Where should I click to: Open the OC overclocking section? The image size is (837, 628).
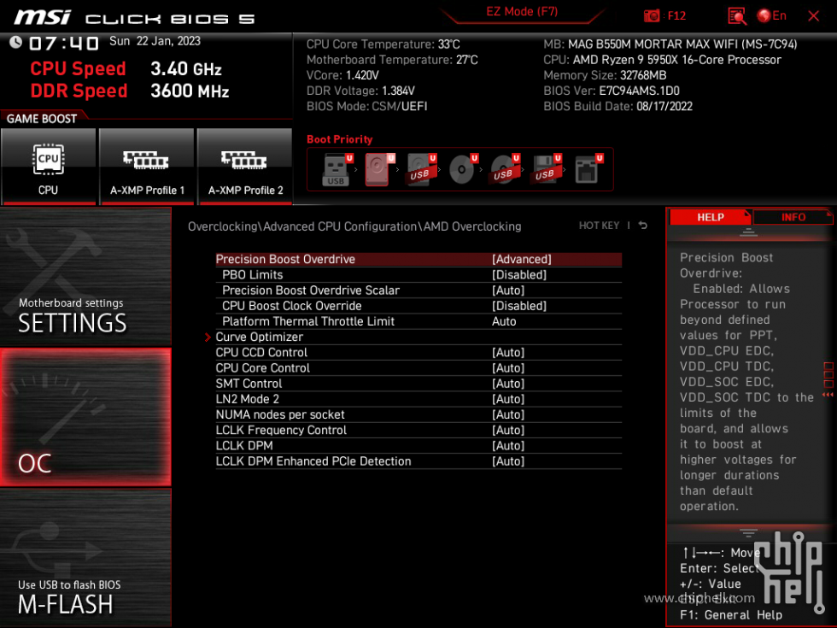[x=85, y=417]
